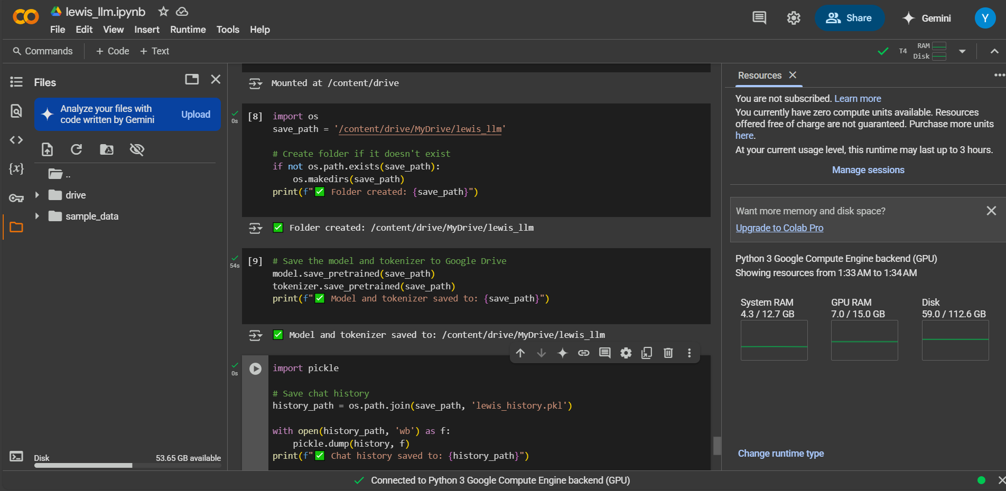This screenshot has height=491, width=1006.
Task: Toggle output view of cell 9
Action: coord(256,335)
